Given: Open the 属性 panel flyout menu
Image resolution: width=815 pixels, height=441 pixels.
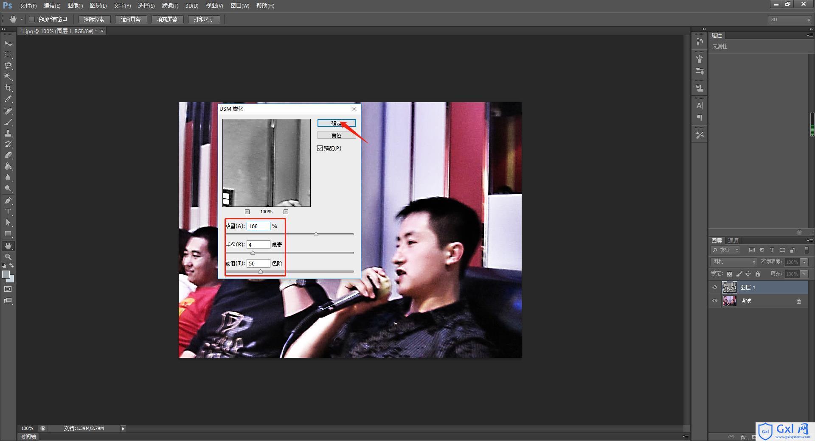Looking at the screenshot, I should (809, 36).
